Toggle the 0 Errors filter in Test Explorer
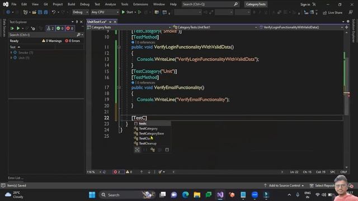Screen dimensions: 358x201 coord(72,41)
